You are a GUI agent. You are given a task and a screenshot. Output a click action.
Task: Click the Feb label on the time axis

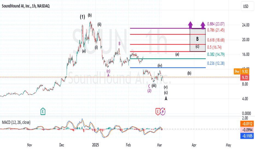point(128,145)
